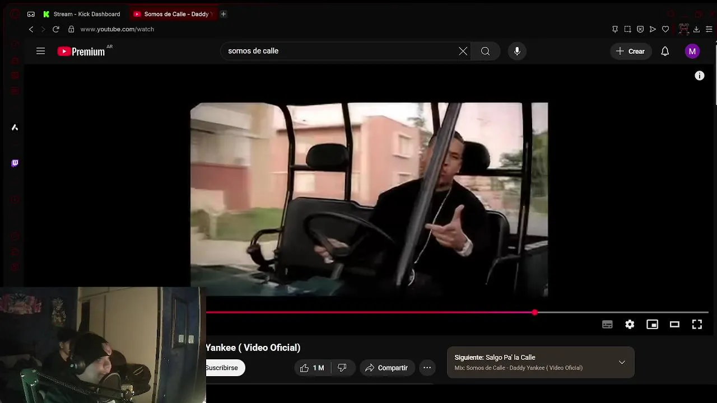Click the red video progress bar
This screenshot has height=403, width=717.
click(370, 312)
